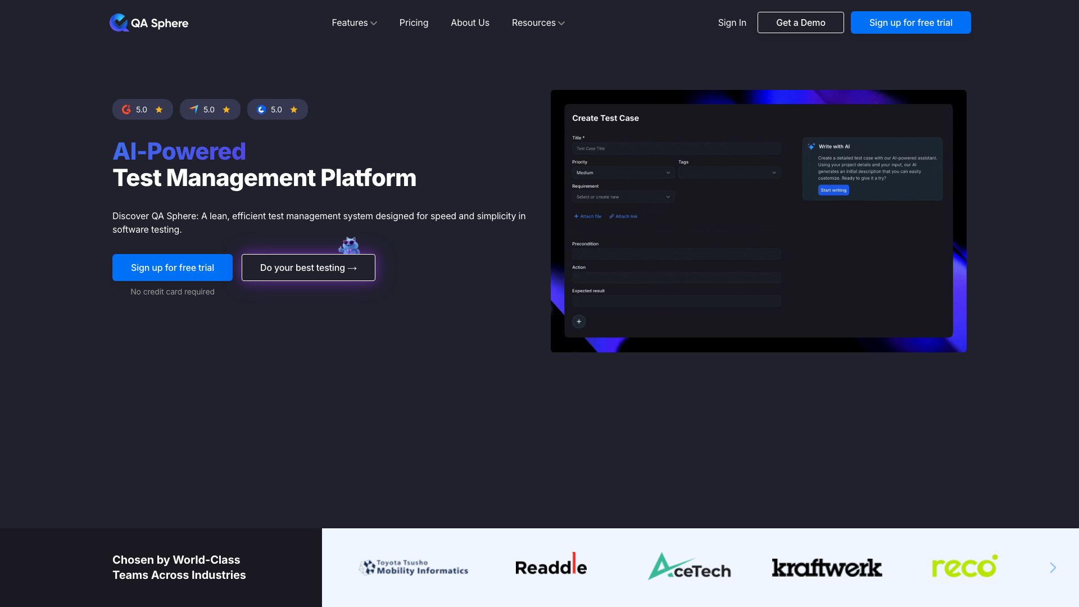Click the paper-plane review site rating badge
The width and height of the screenshot is (1079, 607).
pos(210,110)
